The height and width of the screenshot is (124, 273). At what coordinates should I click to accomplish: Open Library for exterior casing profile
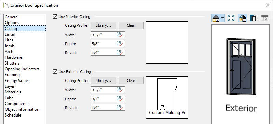tap(103, 81)
